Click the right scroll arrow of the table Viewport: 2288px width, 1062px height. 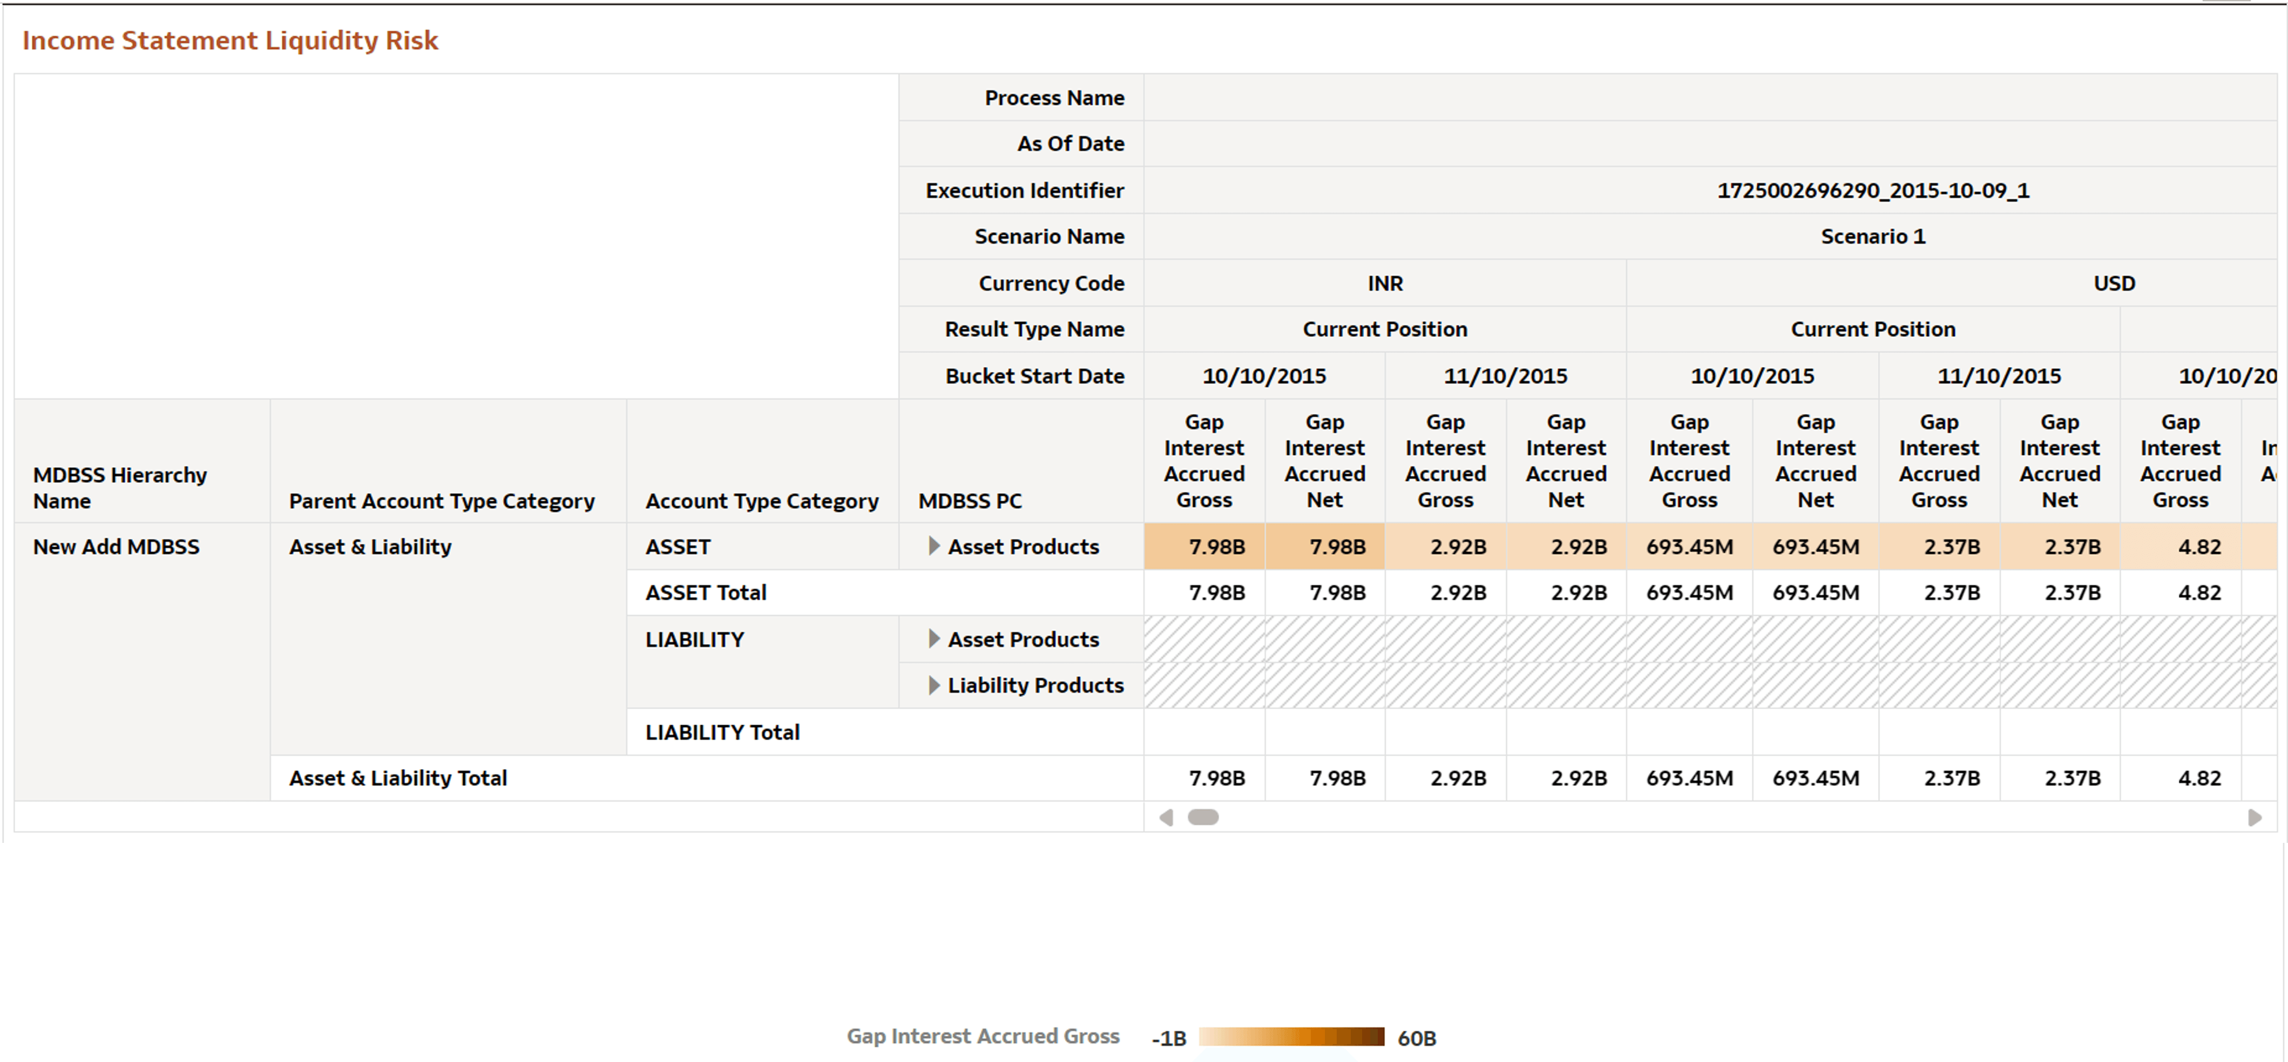tap(2254, 816)
